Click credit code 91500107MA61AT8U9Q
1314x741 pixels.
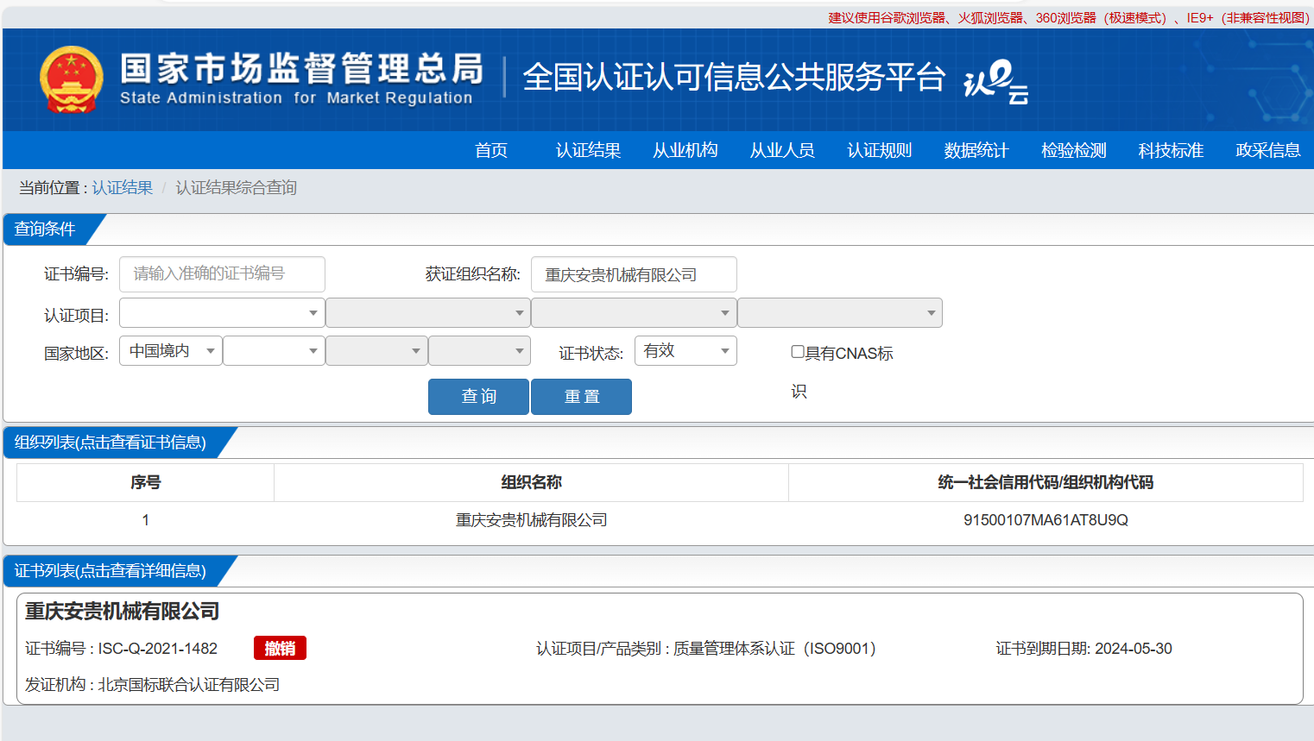pos(1046,520)
